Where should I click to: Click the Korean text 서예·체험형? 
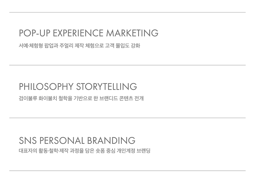tap(31, 46)
